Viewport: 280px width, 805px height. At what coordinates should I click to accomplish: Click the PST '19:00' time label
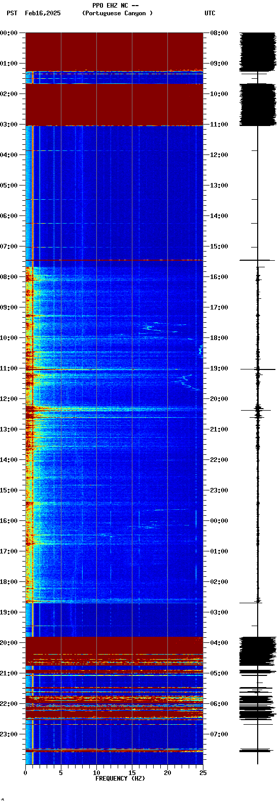coord(9,612)
